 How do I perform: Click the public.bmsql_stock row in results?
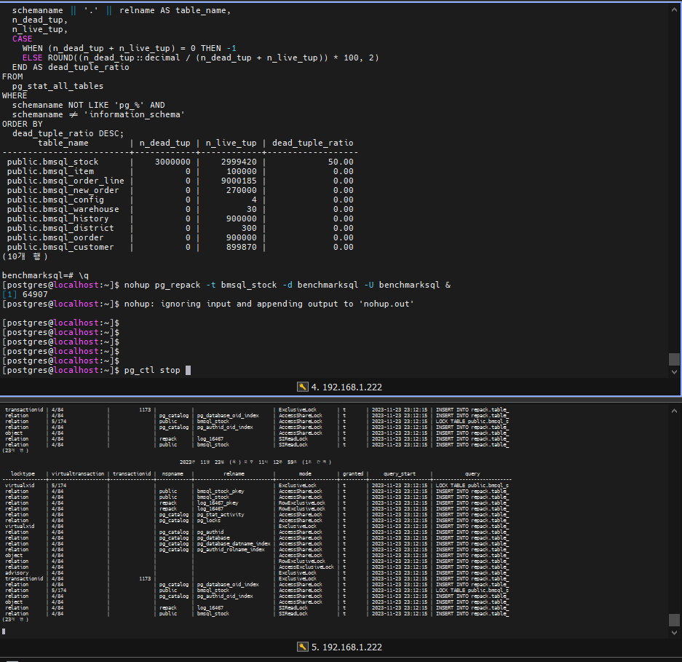52,162
